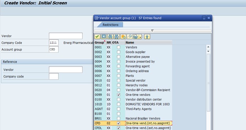Click the Vendor input field at top
Screen dimensions: 246x130
66,36
